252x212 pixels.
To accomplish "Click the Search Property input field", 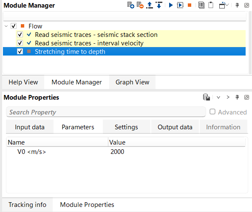I will 106,112.
